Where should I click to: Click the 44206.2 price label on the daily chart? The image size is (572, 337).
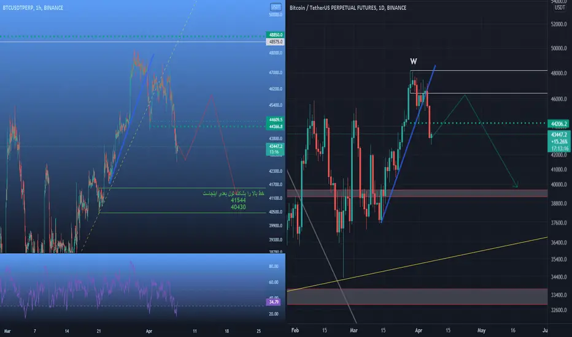coord(559,124)
